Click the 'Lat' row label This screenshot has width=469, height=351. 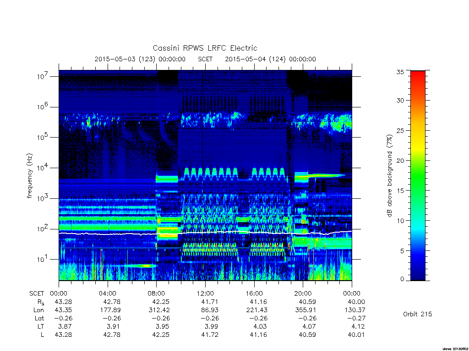39,318
